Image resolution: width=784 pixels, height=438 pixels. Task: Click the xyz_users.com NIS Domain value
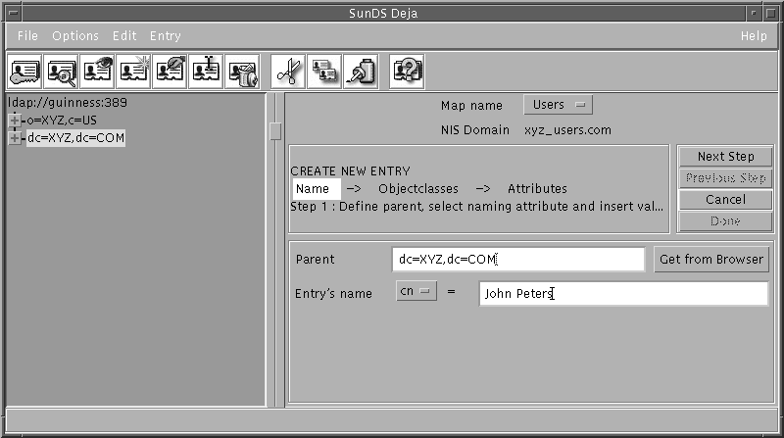coord(567,130)
